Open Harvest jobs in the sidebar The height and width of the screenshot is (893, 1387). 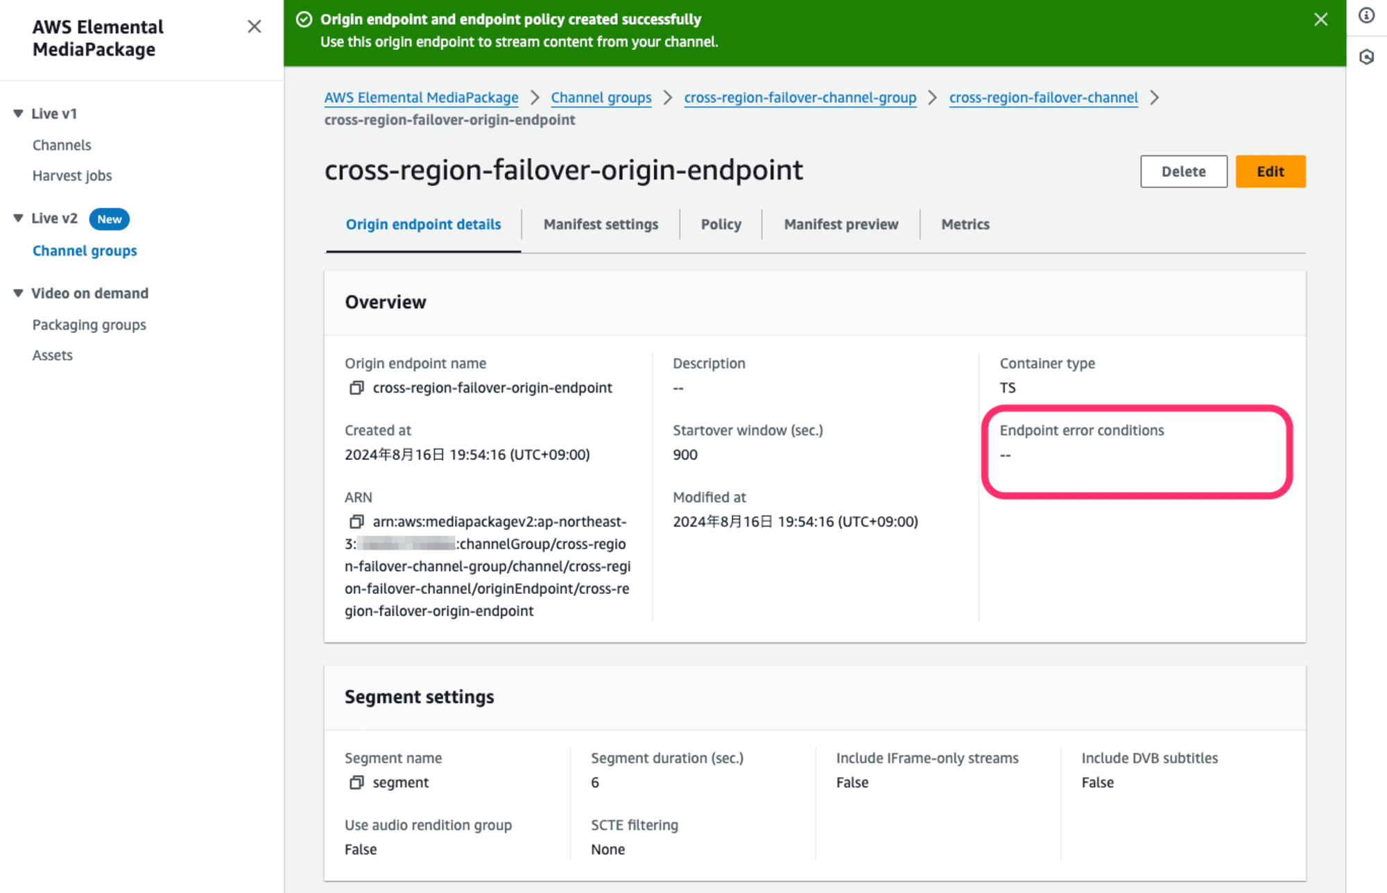pyautogui.click(x=72, y=176)
